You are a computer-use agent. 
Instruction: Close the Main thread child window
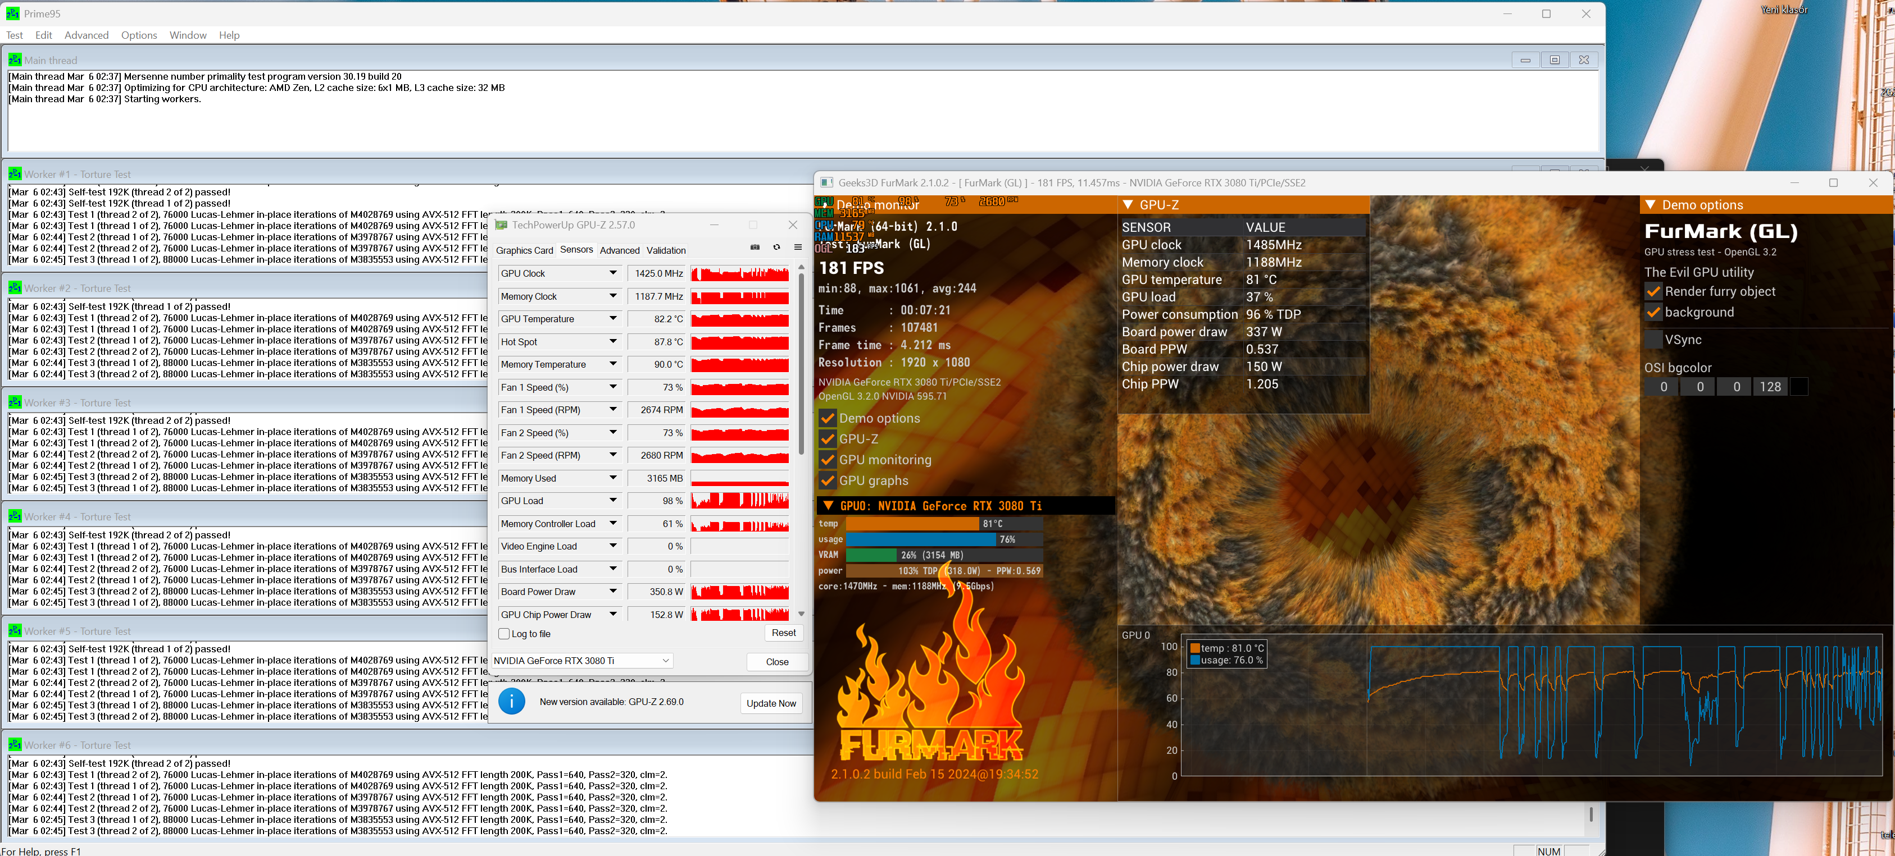pyautogui.click(x=1584, y=60)
